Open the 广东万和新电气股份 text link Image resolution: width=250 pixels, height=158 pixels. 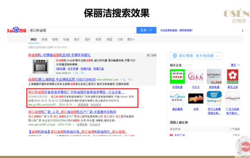(232, 111)
